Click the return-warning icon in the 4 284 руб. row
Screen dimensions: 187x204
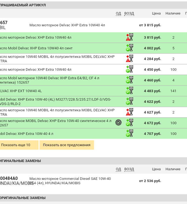[x=129, y=59]
